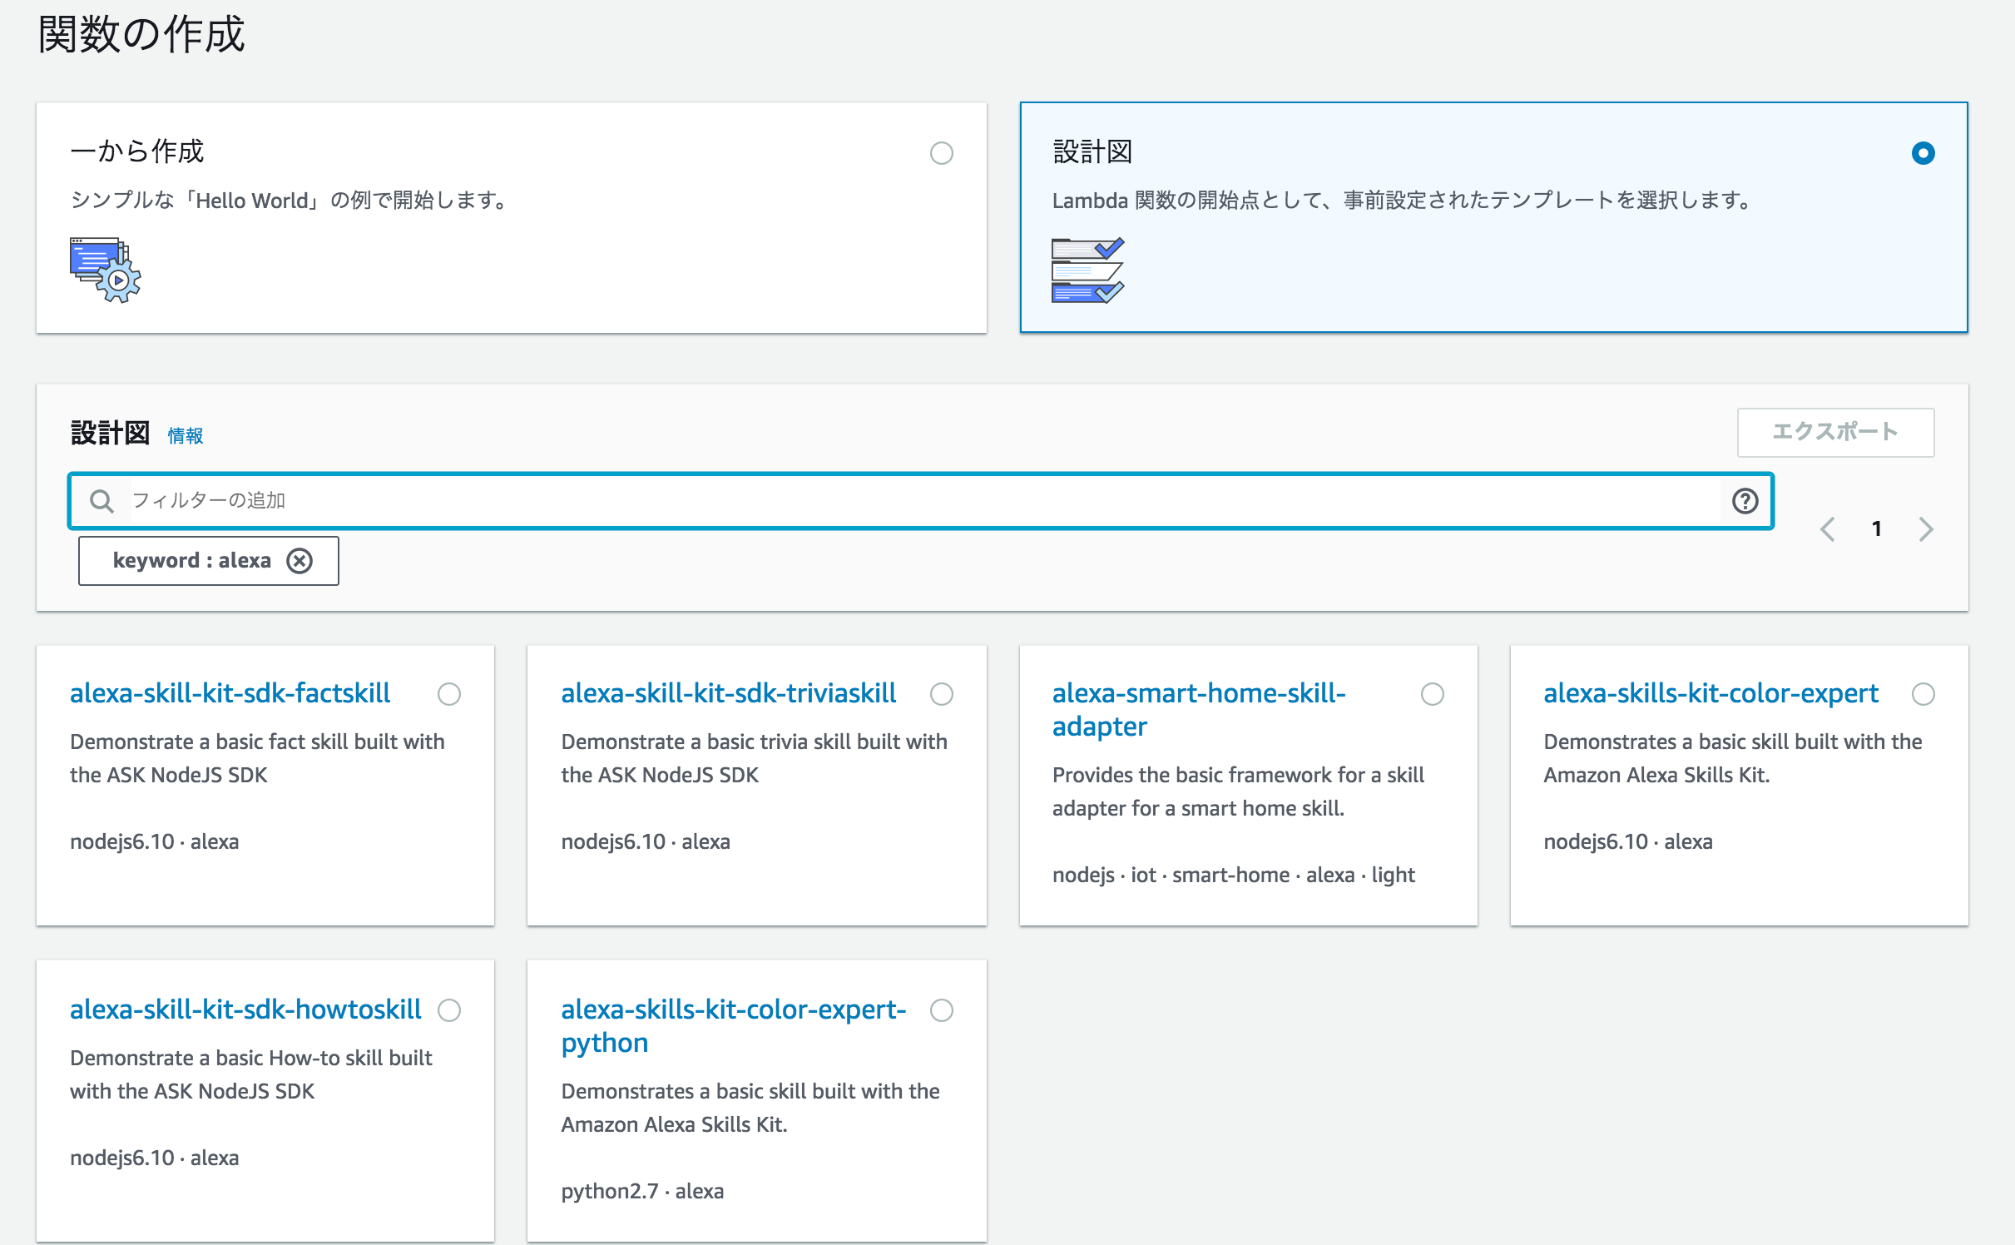Click the Lambda 関数の開始点 description text
Viewport: 2015px width, 1245px height.
coord(1403,201)
